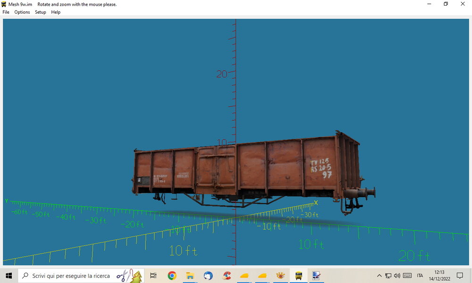
Task: Open CCleaner from the taskbar
Action: pos(227,275)
